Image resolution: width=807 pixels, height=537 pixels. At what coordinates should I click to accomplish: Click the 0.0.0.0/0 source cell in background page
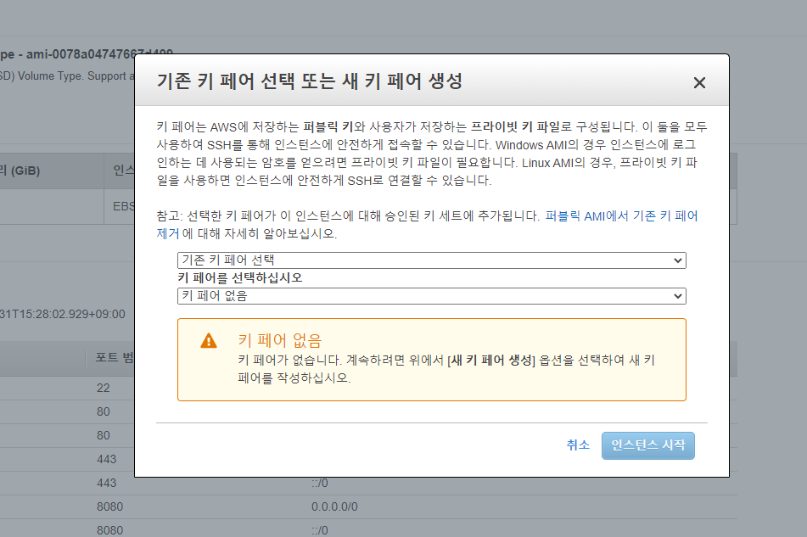point(334,506)
